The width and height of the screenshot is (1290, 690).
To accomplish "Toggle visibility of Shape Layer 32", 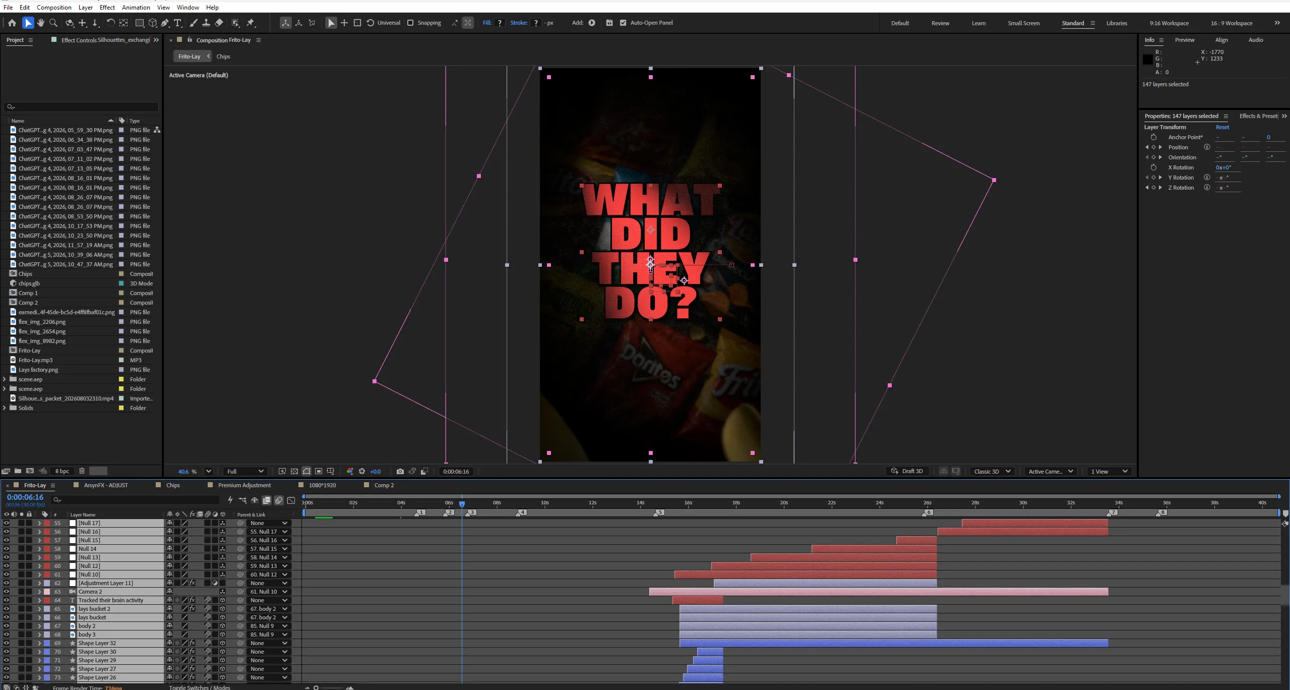I will click(7, 643).
